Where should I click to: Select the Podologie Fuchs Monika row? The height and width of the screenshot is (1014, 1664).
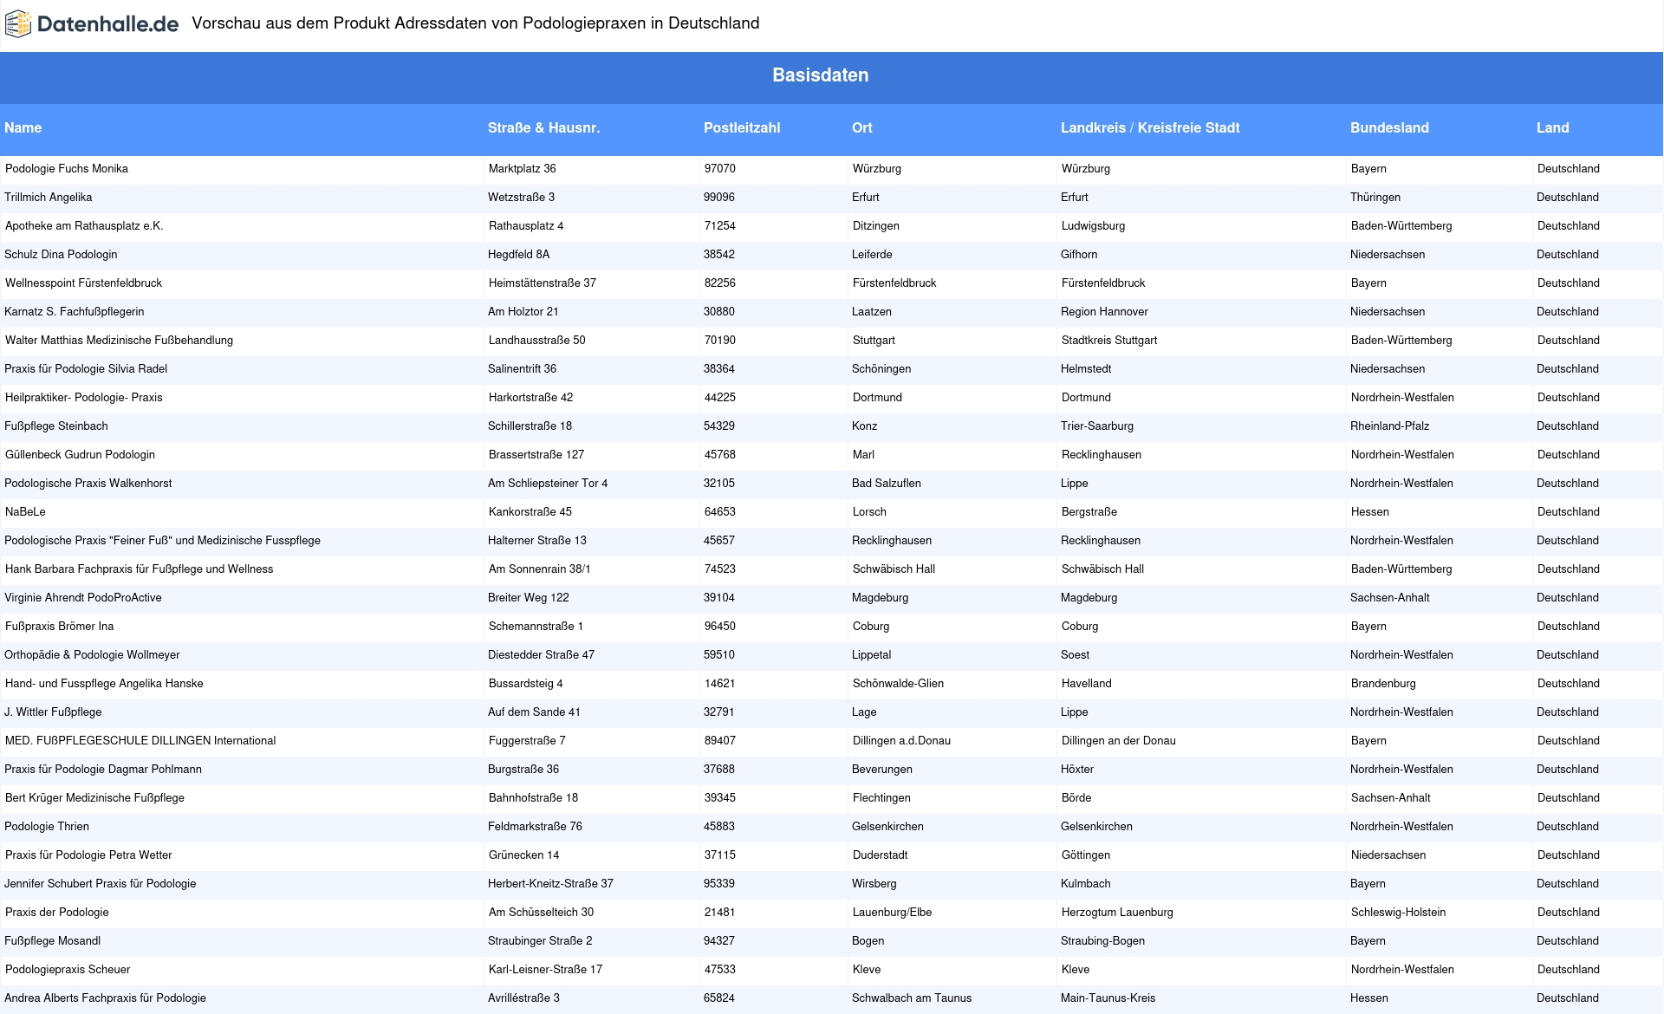click(x=67, y=169)
